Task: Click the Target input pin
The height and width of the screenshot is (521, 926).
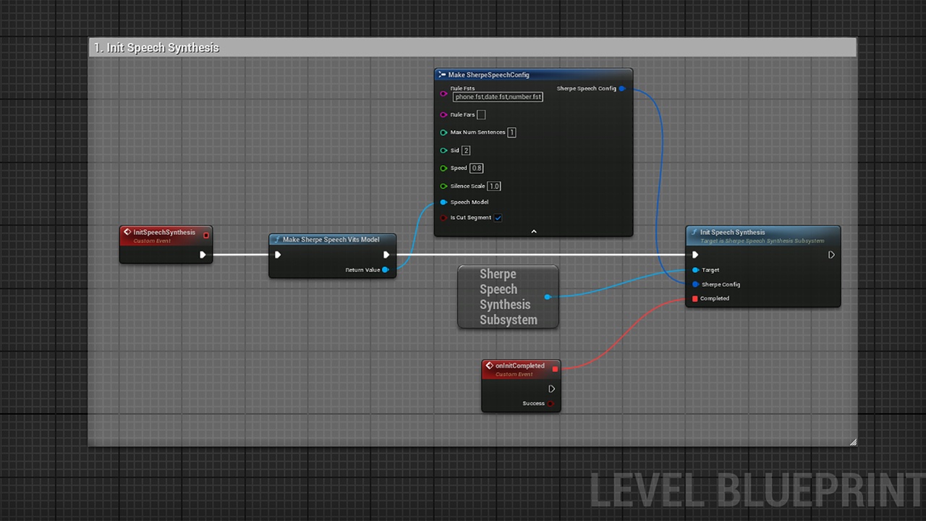Action: pos(695,270)
